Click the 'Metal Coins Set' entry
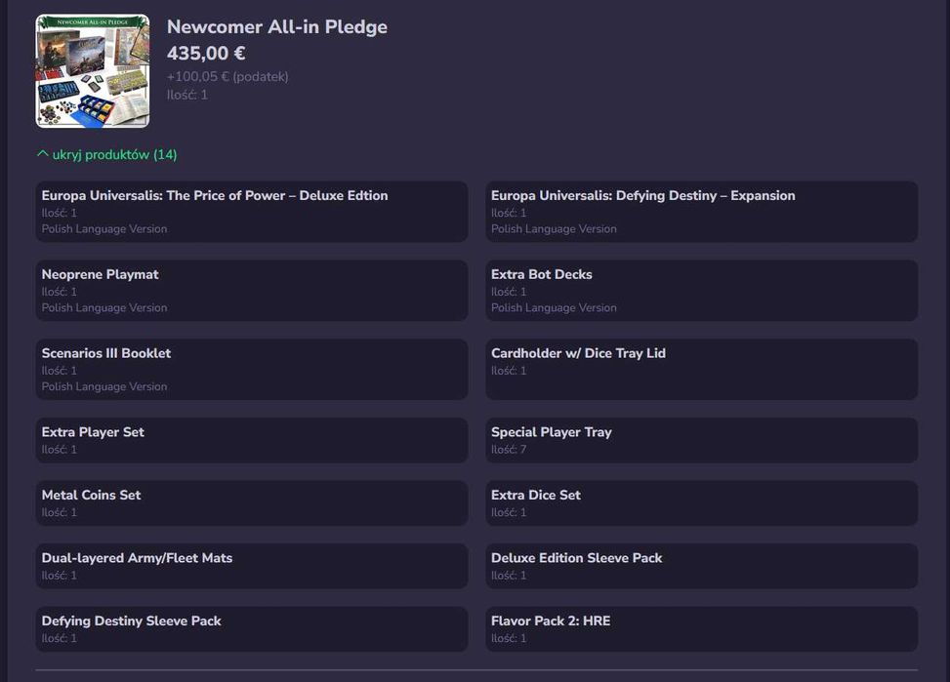The image size is (950, 682). click(x=252, y=503)
